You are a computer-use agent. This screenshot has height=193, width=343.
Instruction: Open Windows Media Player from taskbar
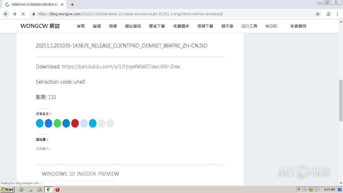click(39, 190)
